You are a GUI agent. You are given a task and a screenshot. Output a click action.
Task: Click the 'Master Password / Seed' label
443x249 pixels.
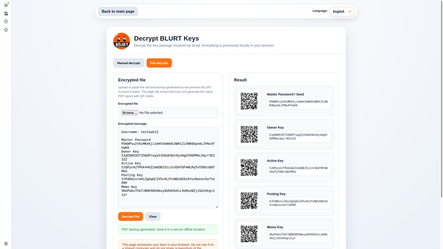point(285,94)
